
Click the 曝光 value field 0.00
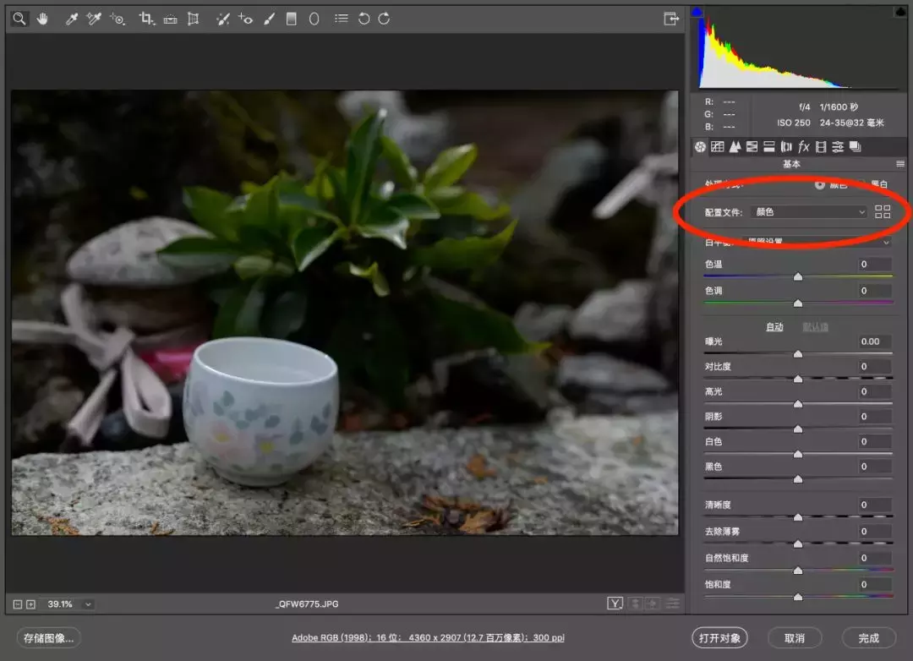click(x=875, y=341)
